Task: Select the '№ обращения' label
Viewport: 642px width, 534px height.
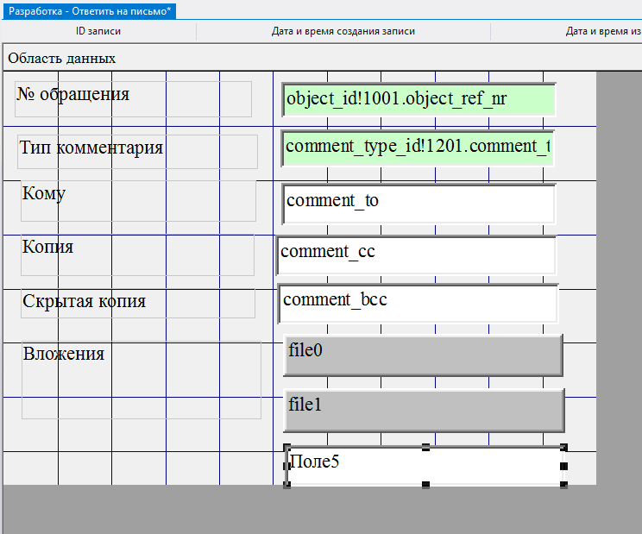Action: point(134,98)
